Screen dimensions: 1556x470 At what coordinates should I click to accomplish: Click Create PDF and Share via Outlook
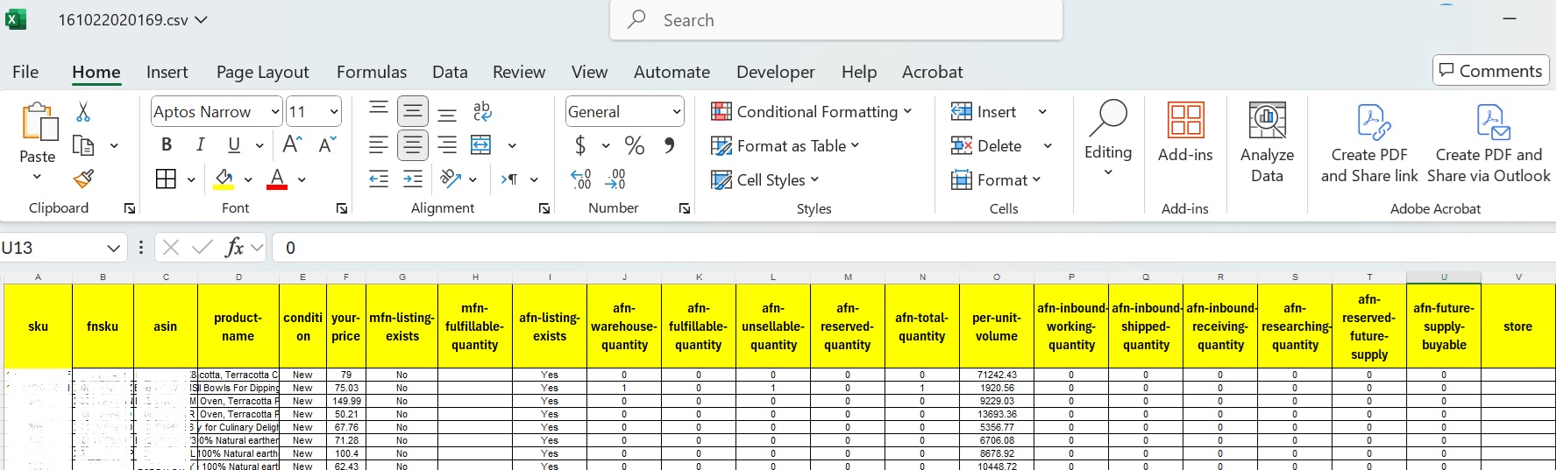(1489, 144)
